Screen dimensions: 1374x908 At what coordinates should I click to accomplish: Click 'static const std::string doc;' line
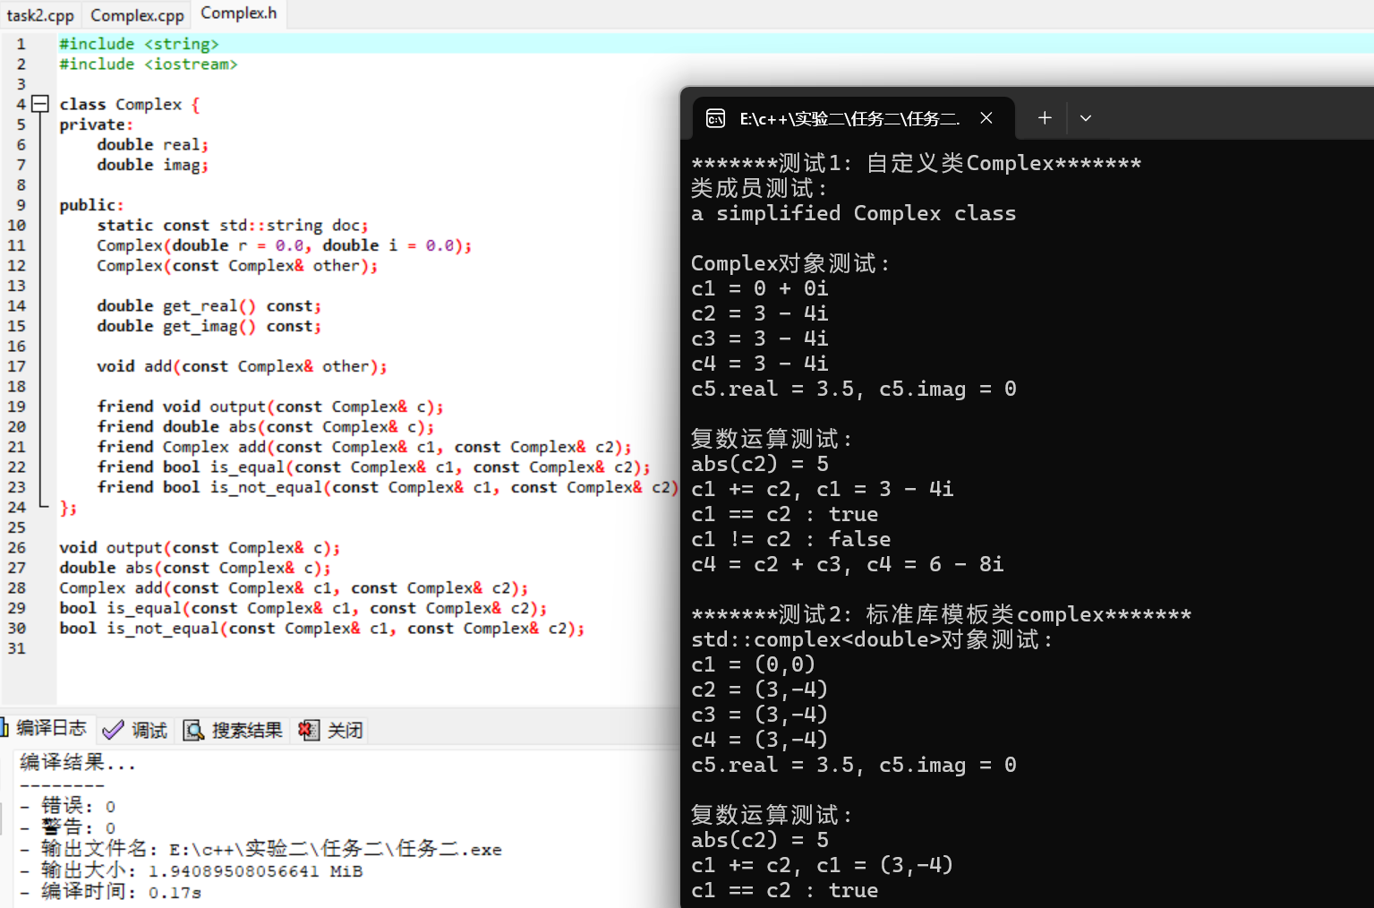click(233, 226)
